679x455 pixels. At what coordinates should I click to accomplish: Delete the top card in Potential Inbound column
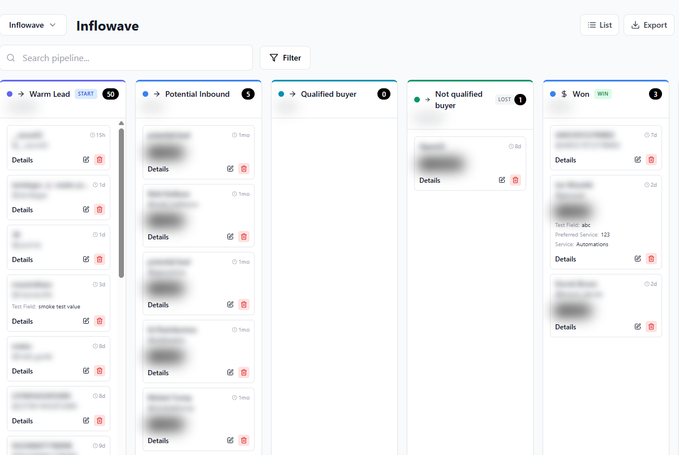pyautogui.click(x=243, y=168)
